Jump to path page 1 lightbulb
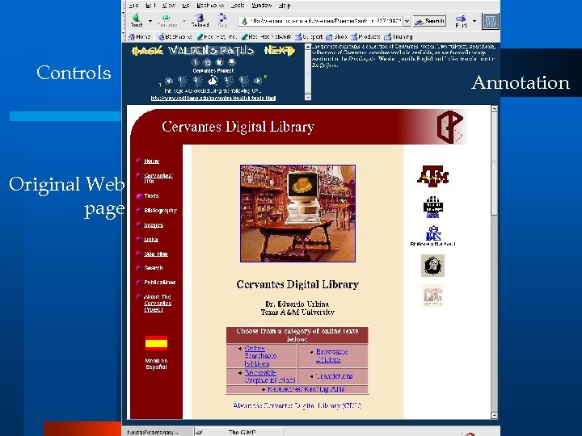 [x=182, y=80]
